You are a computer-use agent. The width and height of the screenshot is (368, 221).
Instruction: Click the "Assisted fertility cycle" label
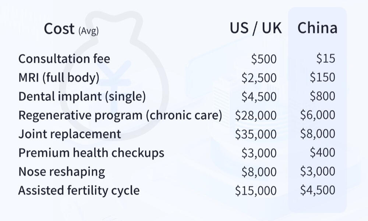[x=79, y=191]
